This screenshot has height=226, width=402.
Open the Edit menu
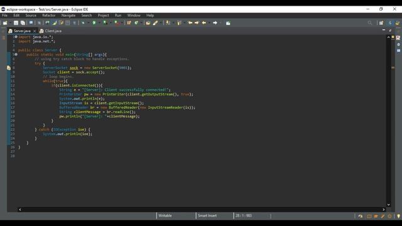pyautogui.click(x=16, y=16)
